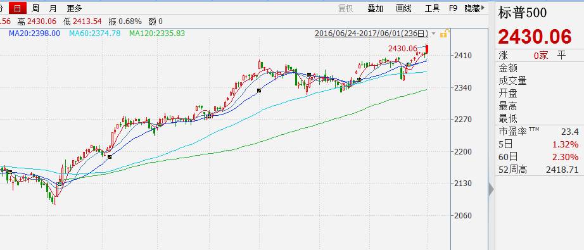This screenshot has height=250, width=584.
Task: Click the MA20:2398.00 indicator label
Action: tap(34, 33)
